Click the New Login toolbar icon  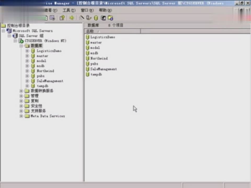coord(103,18)
